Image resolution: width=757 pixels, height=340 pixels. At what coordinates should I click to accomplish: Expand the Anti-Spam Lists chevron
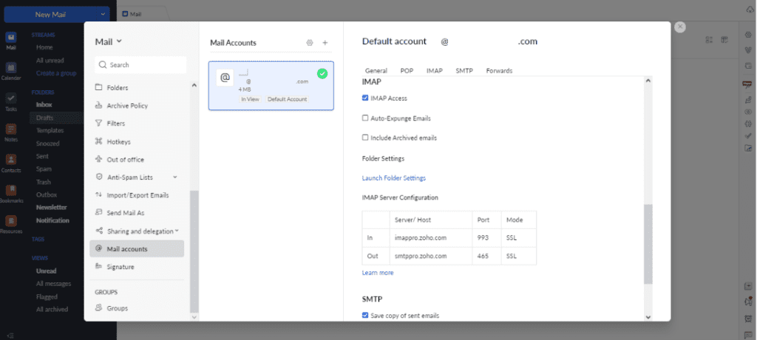(x=174, y=177)
